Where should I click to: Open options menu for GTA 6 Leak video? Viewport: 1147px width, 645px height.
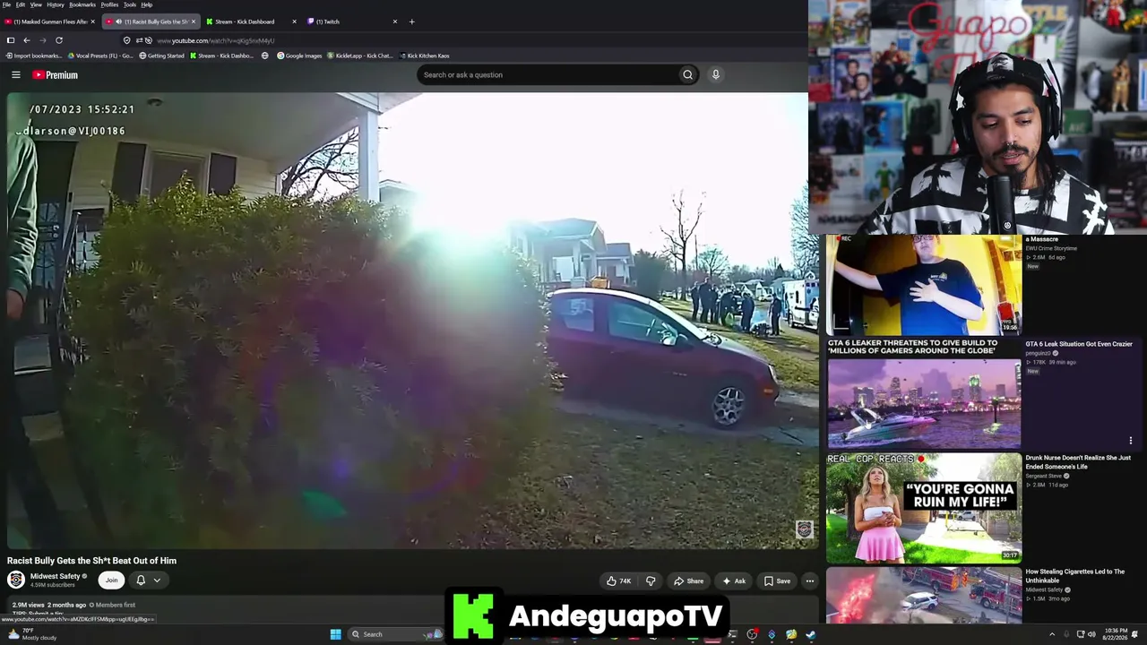pos(1131,440)
